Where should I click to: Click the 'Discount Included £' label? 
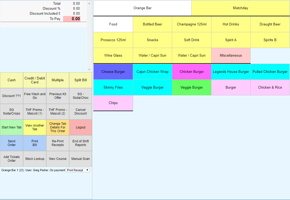point(45,13)
